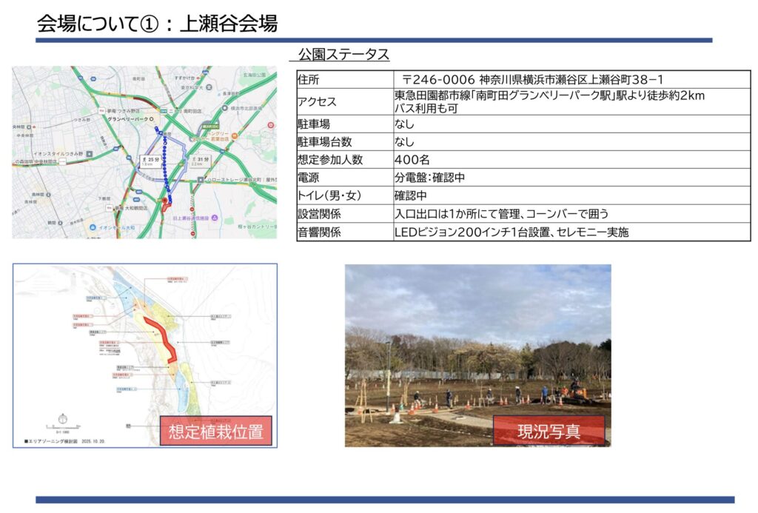Click the 公園ステータス underlined heading
This screenshot has height=513, width=758.
click(x=343, y=54)
